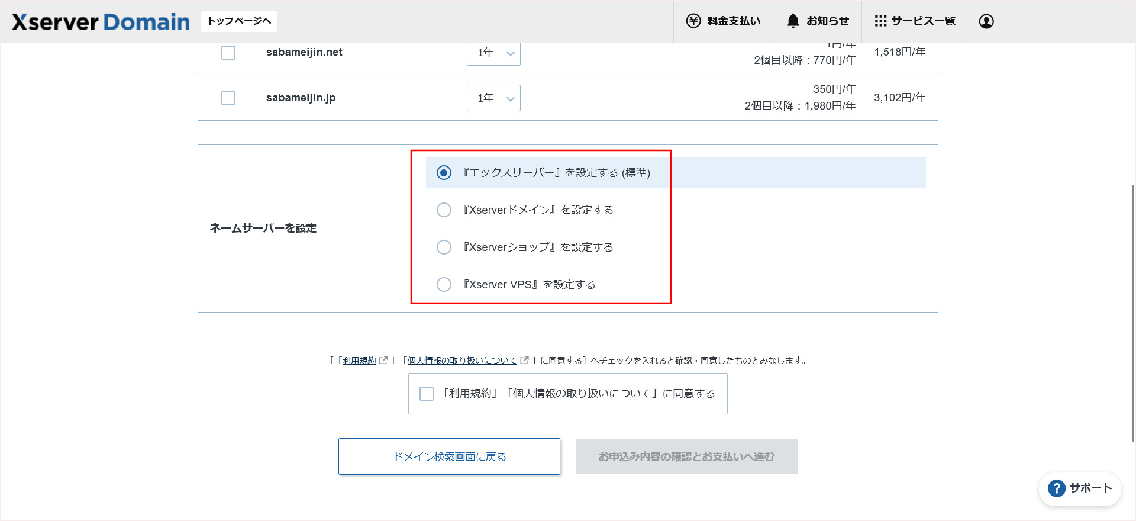Click the ネームサーバーを設定 label
Viewport: 1136px width, 521px height.
pyautogui.click(x=263, y=229)
